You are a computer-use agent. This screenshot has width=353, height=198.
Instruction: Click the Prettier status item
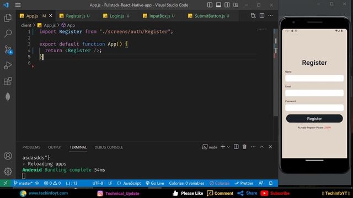coord(244,183)
